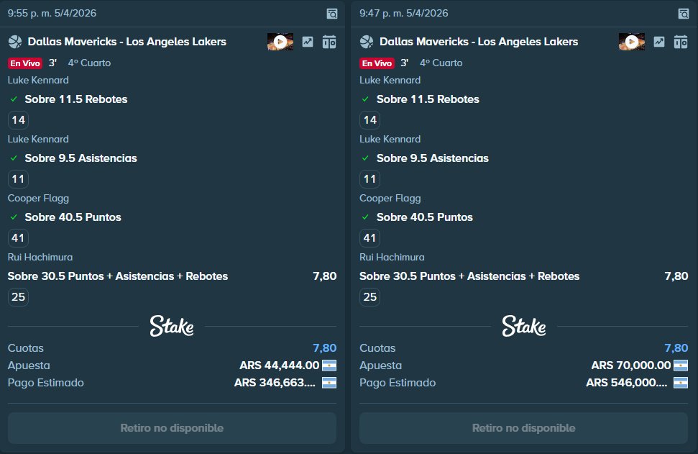Select Sobre 40.5 Puntos on ARS 44,444.00 slip
Screen dimensions: 698x454
pos(73,217)
